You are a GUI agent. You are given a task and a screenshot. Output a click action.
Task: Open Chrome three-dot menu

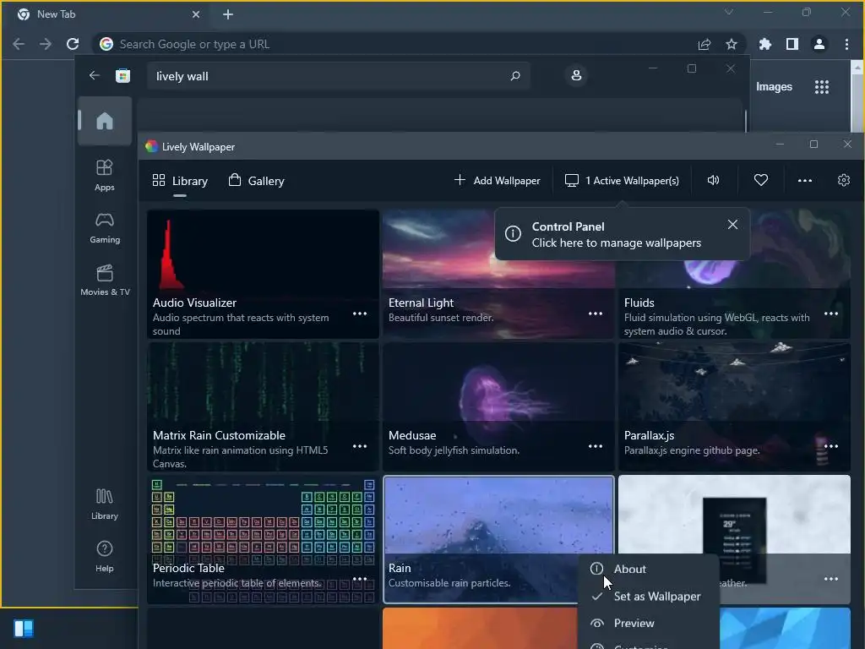[x=846, y=44]
